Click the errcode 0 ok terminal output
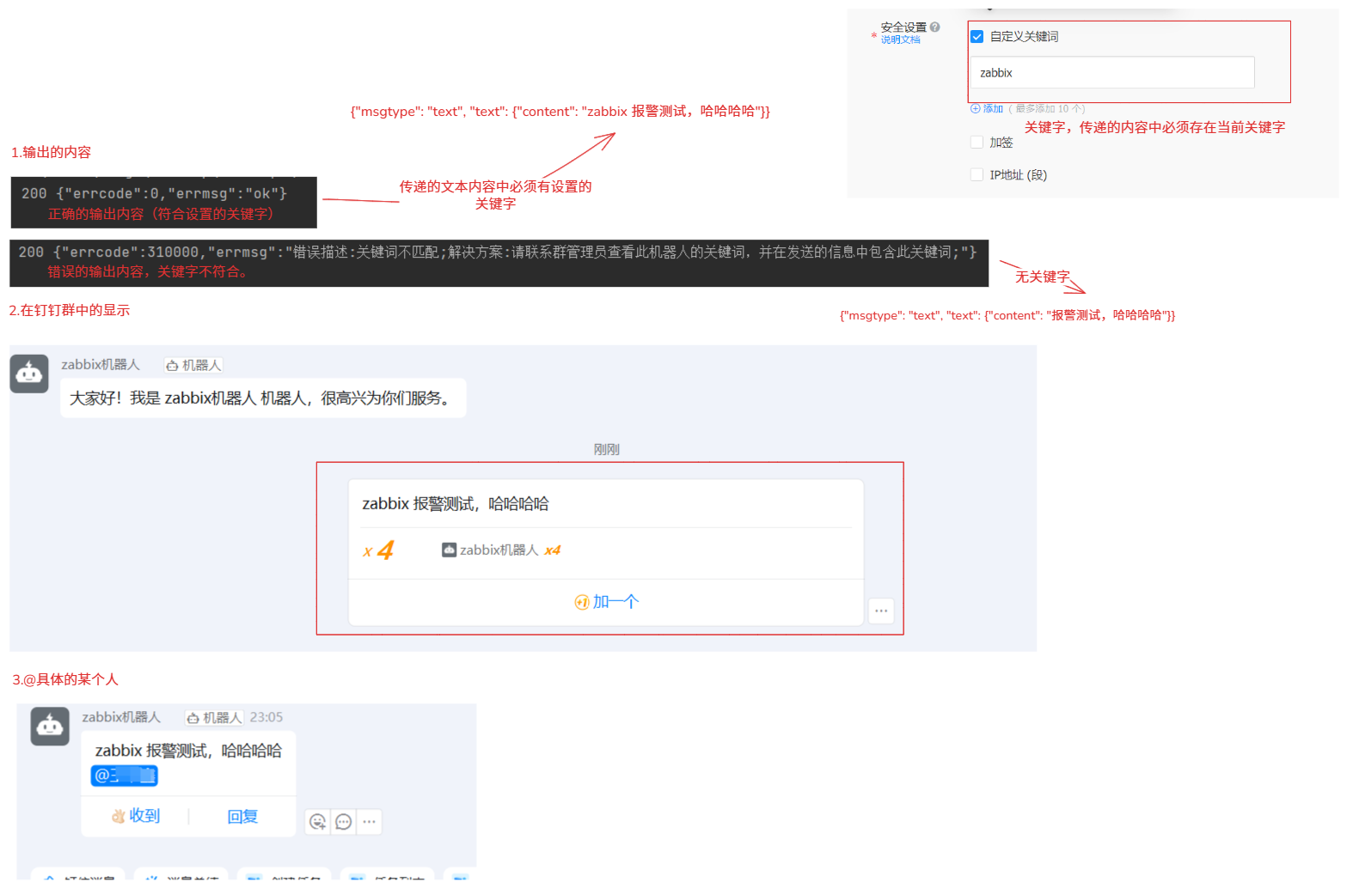The width and height of the screenshot is (1347, 888). click(155, 194)
